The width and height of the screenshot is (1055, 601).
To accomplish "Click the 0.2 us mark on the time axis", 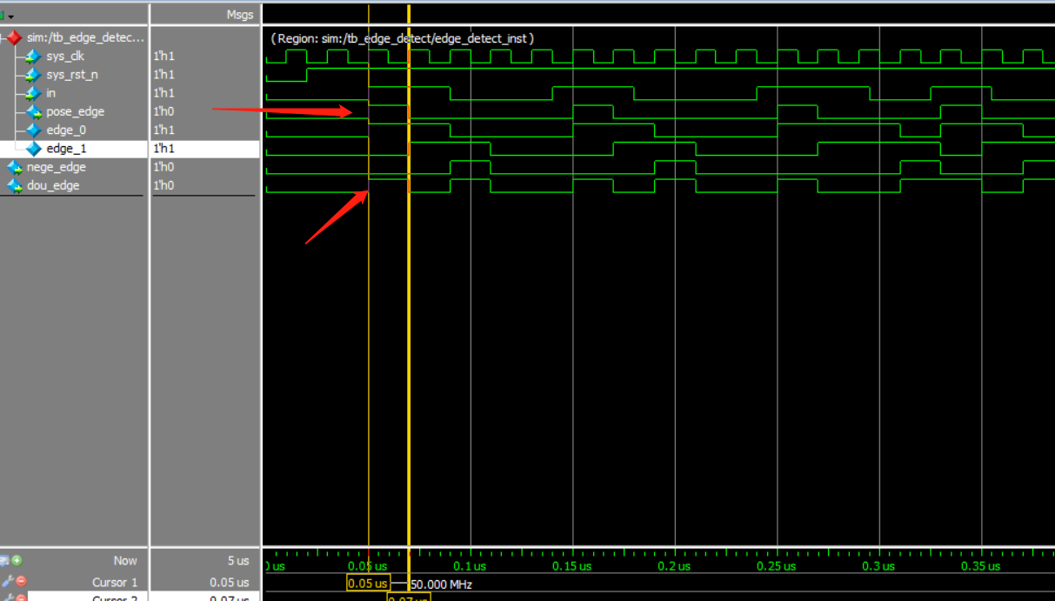I will [x=674, y=565].
